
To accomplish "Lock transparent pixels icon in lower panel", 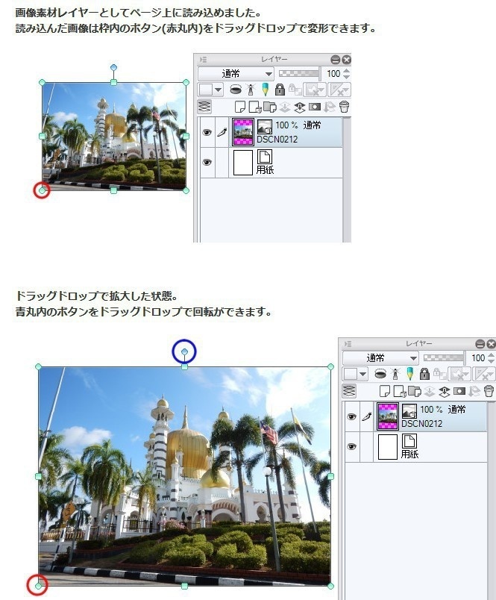I will pyautogui.click(x=439, y=374).
